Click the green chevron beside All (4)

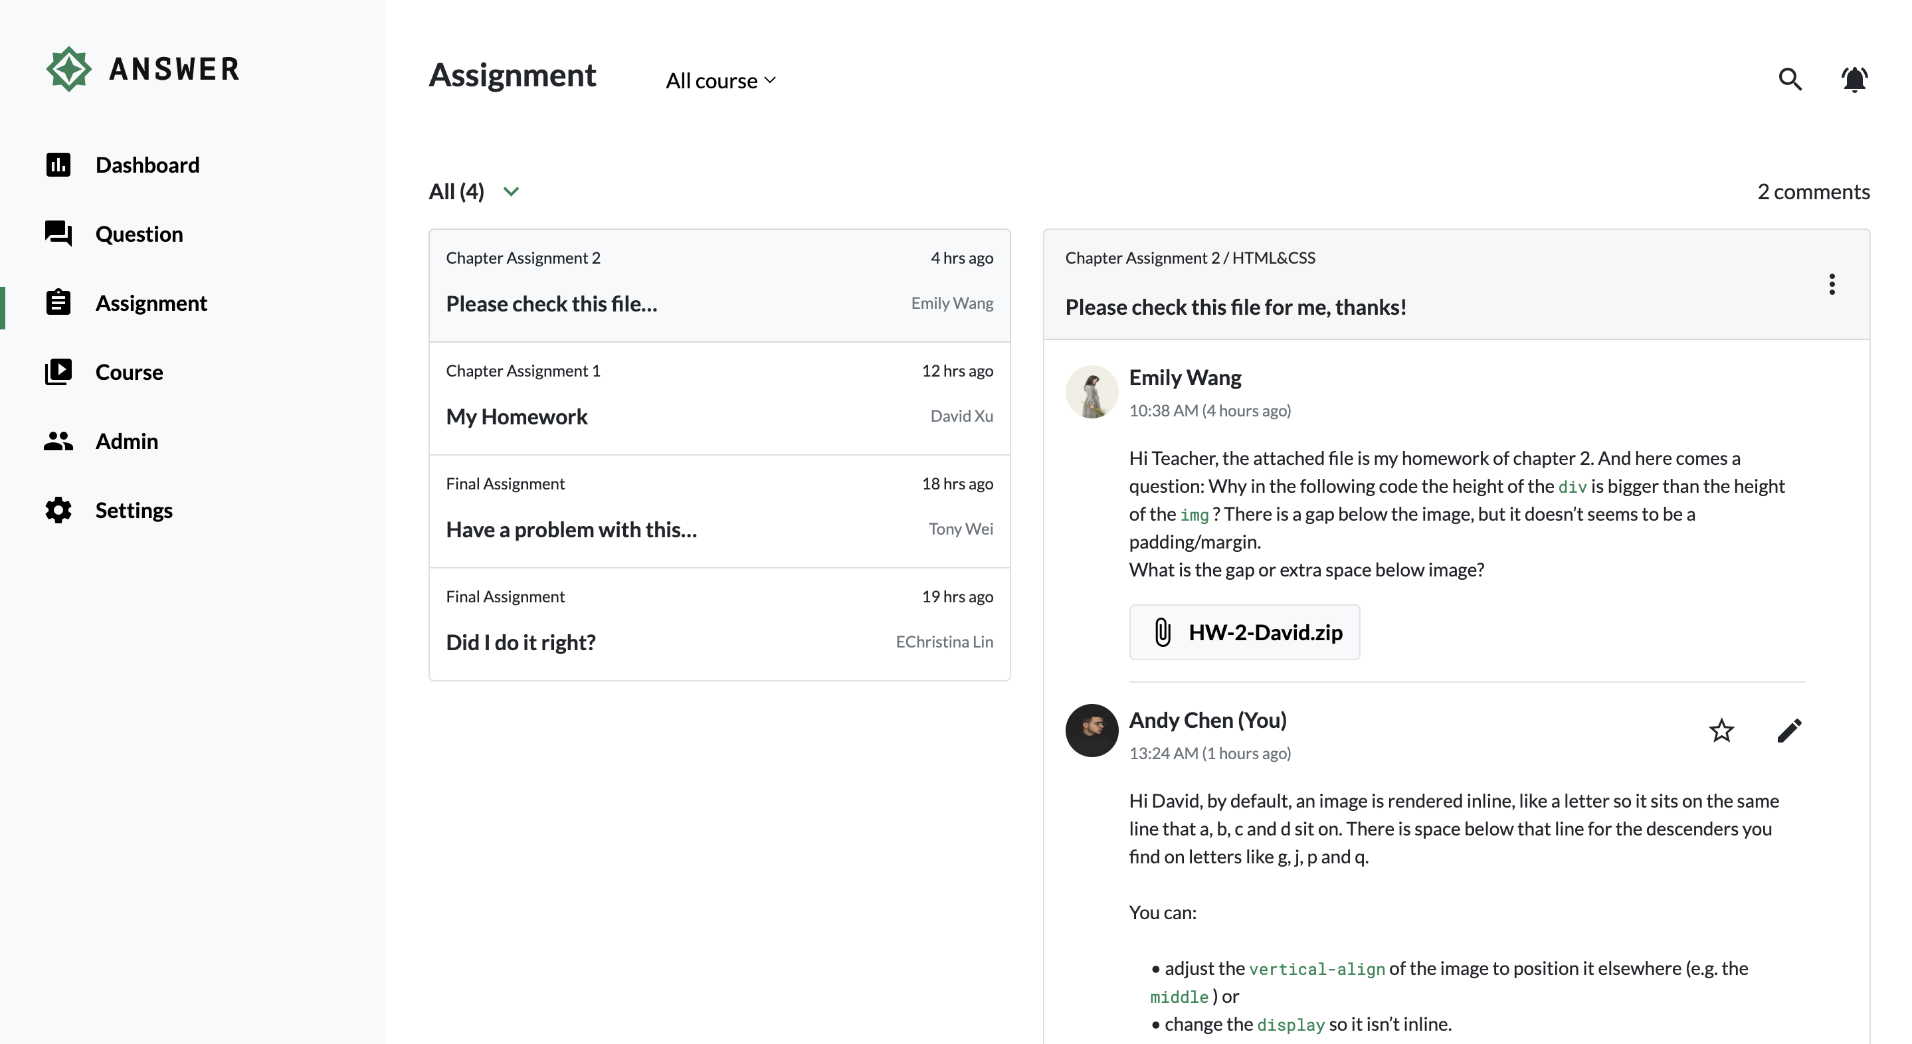point(511,191)
